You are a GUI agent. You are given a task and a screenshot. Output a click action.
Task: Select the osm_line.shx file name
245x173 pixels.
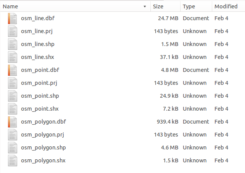[37, 57]
